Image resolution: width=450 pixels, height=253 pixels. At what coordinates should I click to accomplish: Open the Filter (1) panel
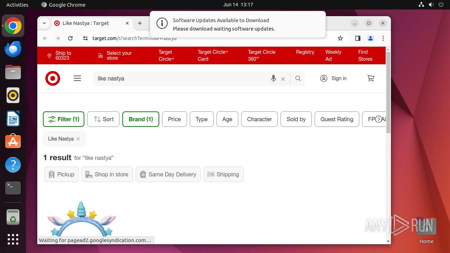[x=64, y=119]
